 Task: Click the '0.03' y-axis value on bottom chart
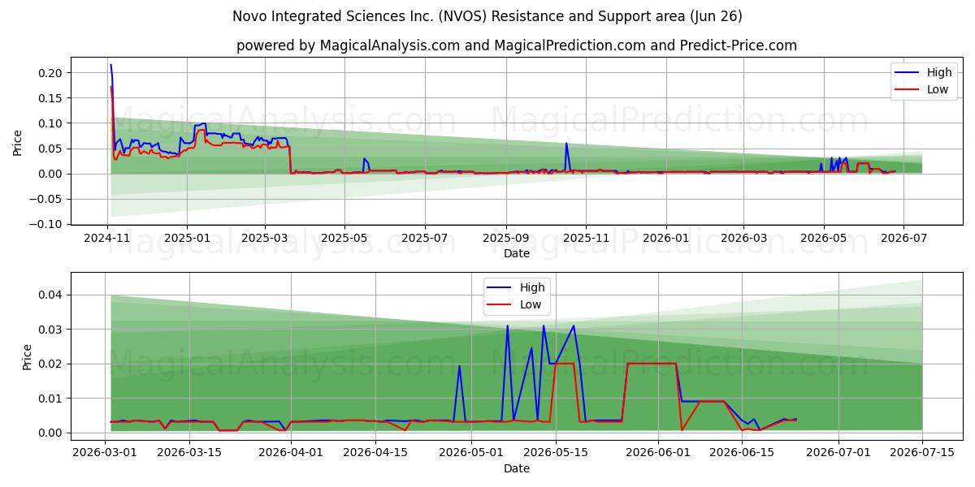[x=50, y=330]
